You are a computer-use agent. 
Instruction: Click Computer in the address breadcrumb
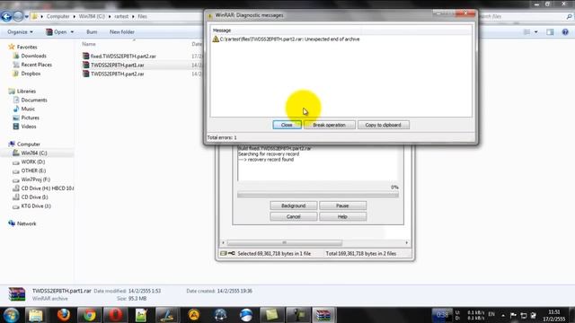click(57, 16)
